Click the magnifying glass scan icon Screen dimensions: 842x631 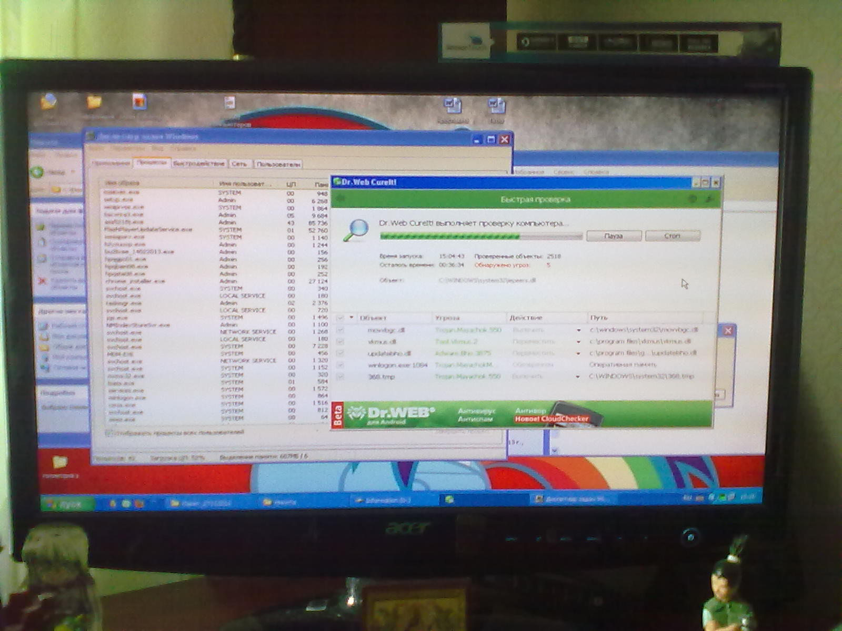pyautogui.click(x=356, y=230)
